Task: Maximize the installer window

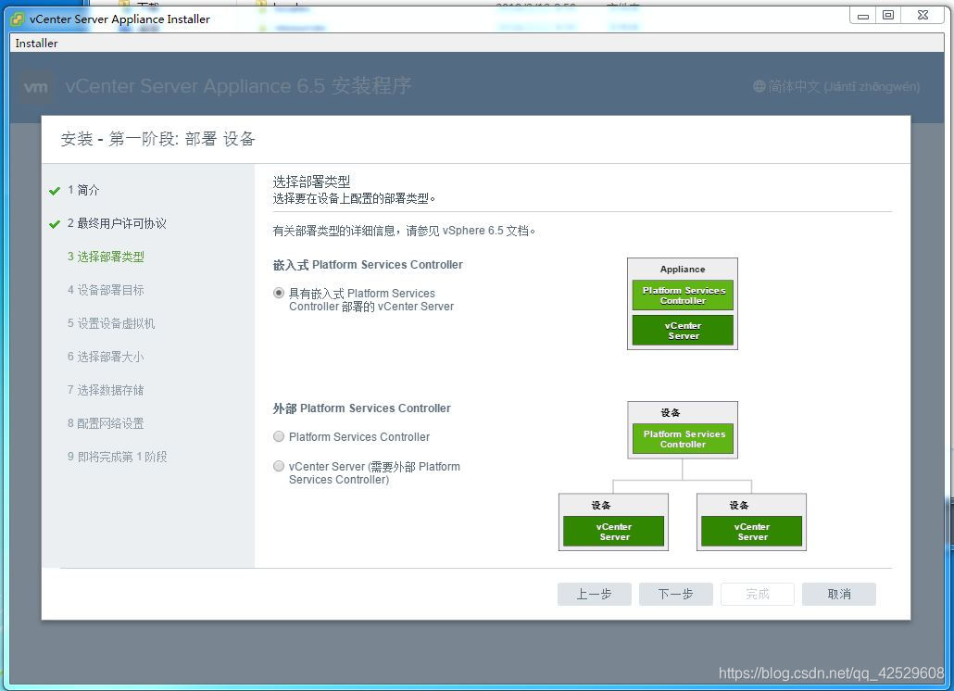Action: pyautogui.click(x=888, y=16)
